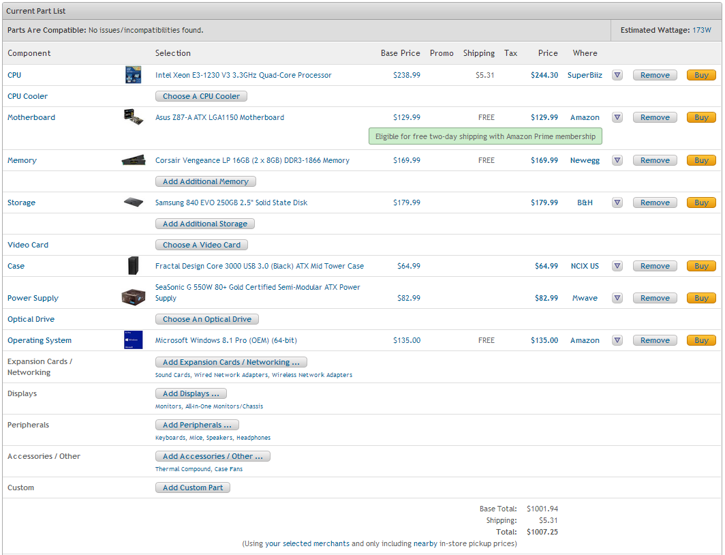Open the Motherboard category link
Screen dimensions: 725x555
31,117
